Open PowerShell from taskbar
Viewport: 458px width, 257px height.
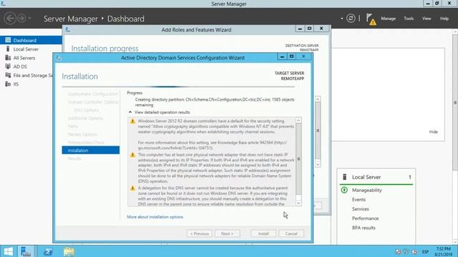(48, 251)
